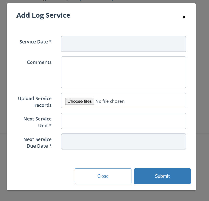
Task: Close the dialog with the X icon
Action: point(184,17)
